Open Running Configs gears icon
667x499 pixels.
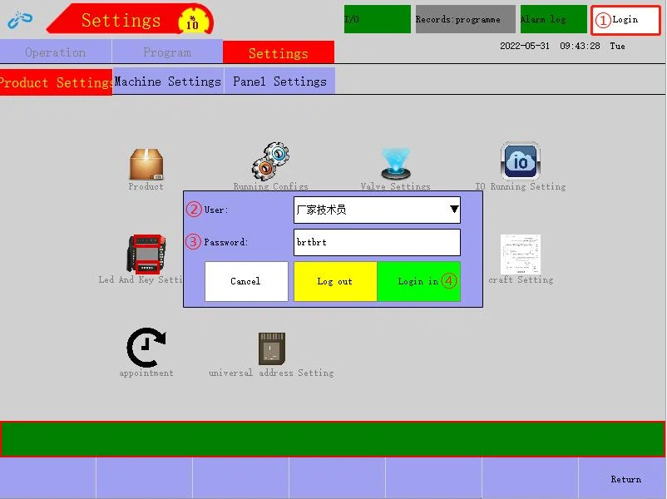[270, 161]
